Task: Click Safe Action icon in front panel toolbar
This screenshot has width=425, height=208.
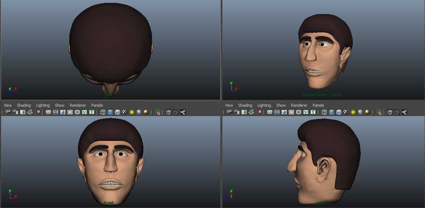Action: tap(84, 112)
